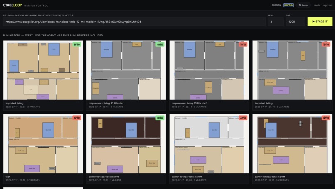The height and width of the screenshot is (189, 335).
Task: Open imported listing render from 20:40
Action: pos(292,70)
